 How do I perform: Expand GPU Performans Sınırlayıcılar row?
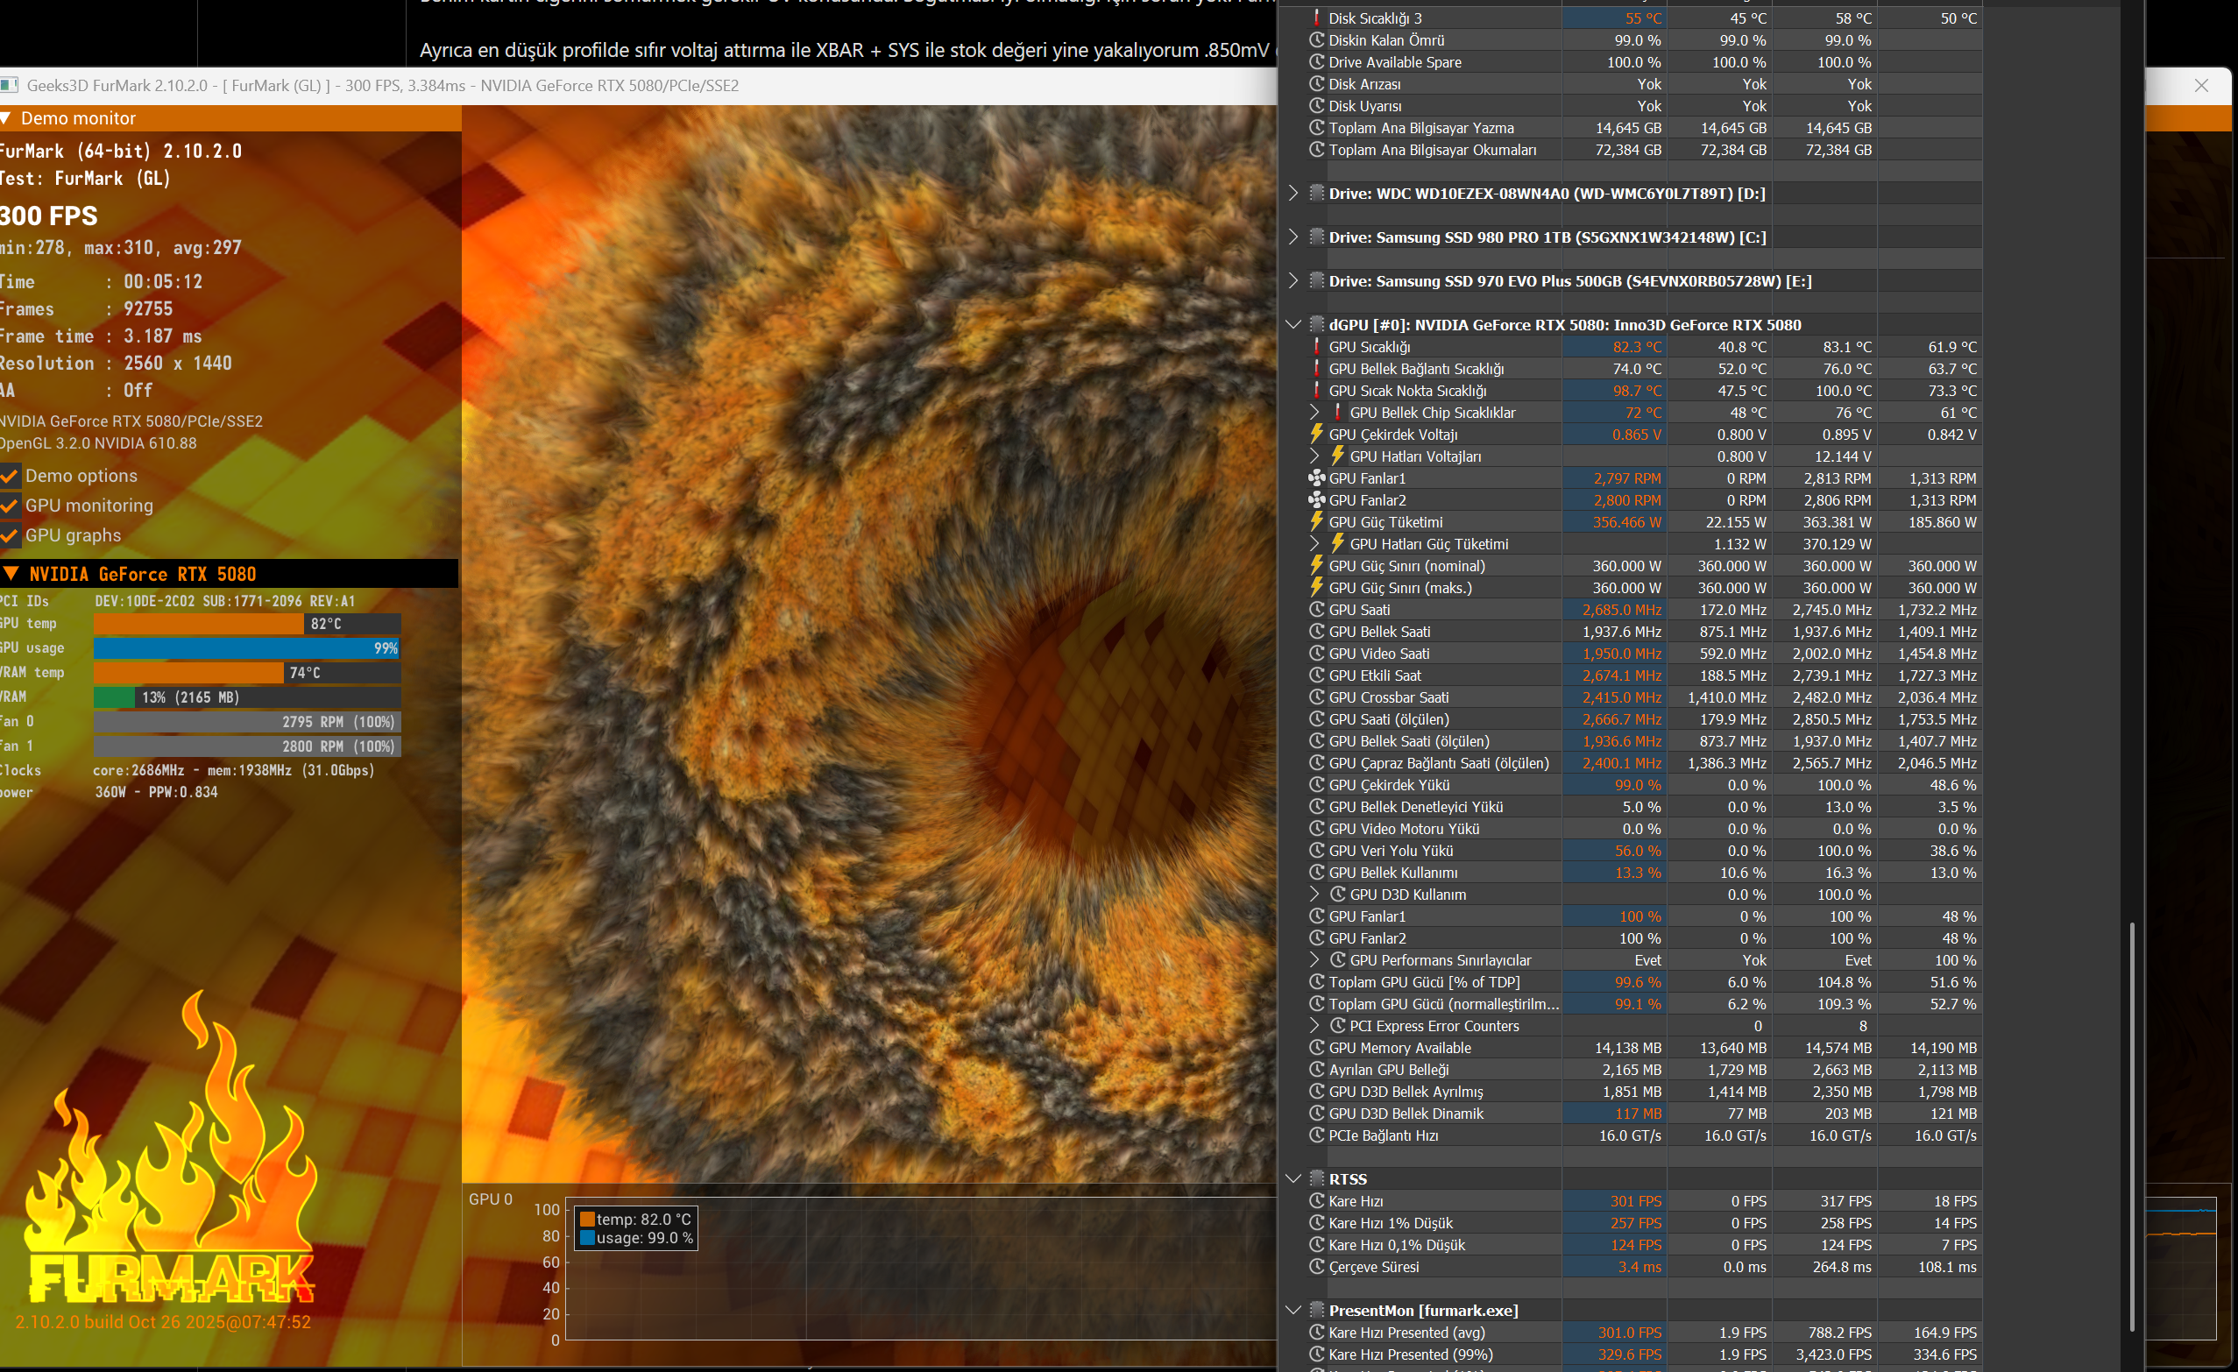tap(1314, 959)
